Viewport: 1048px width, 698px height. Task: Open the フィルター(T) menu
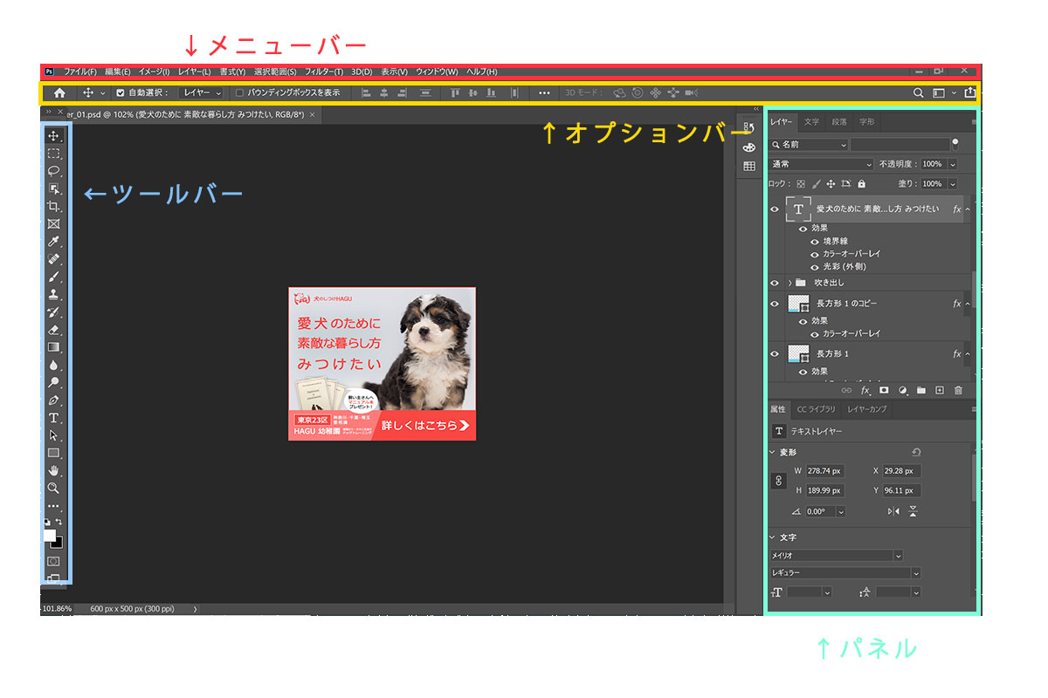tap(324, 72)
